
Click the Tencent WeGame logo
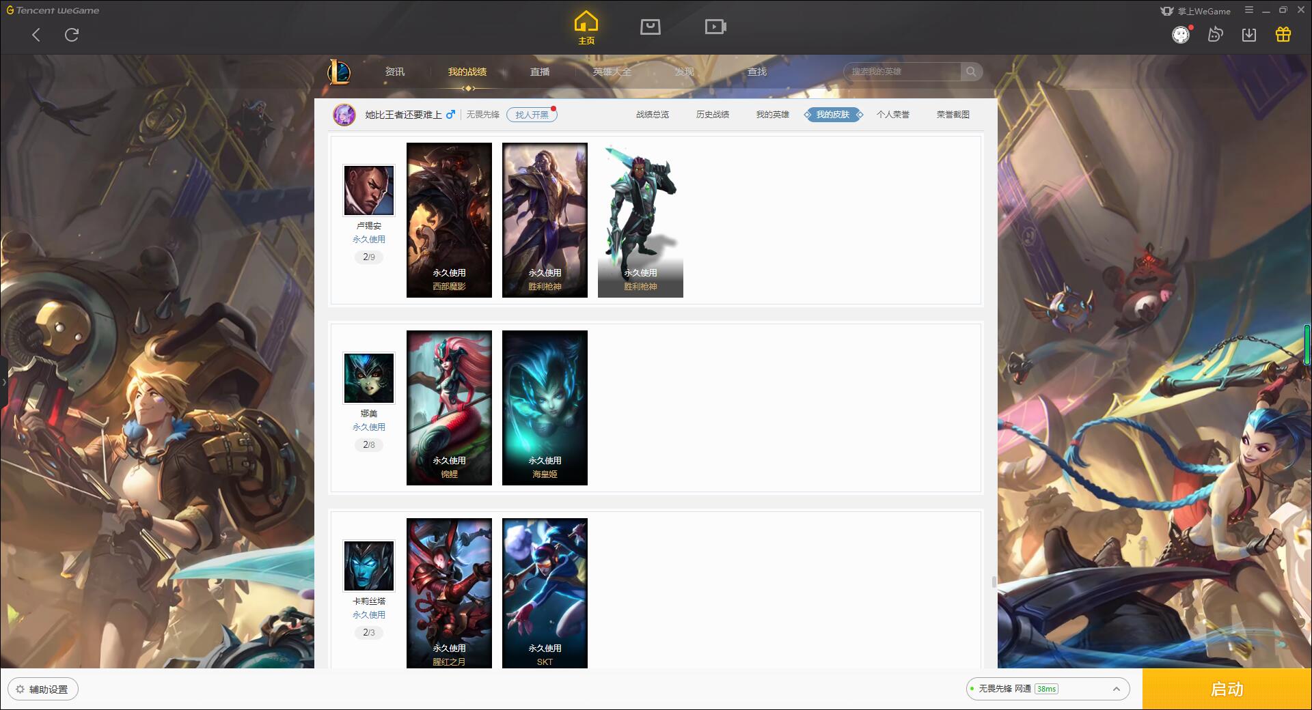coord(53,10)
